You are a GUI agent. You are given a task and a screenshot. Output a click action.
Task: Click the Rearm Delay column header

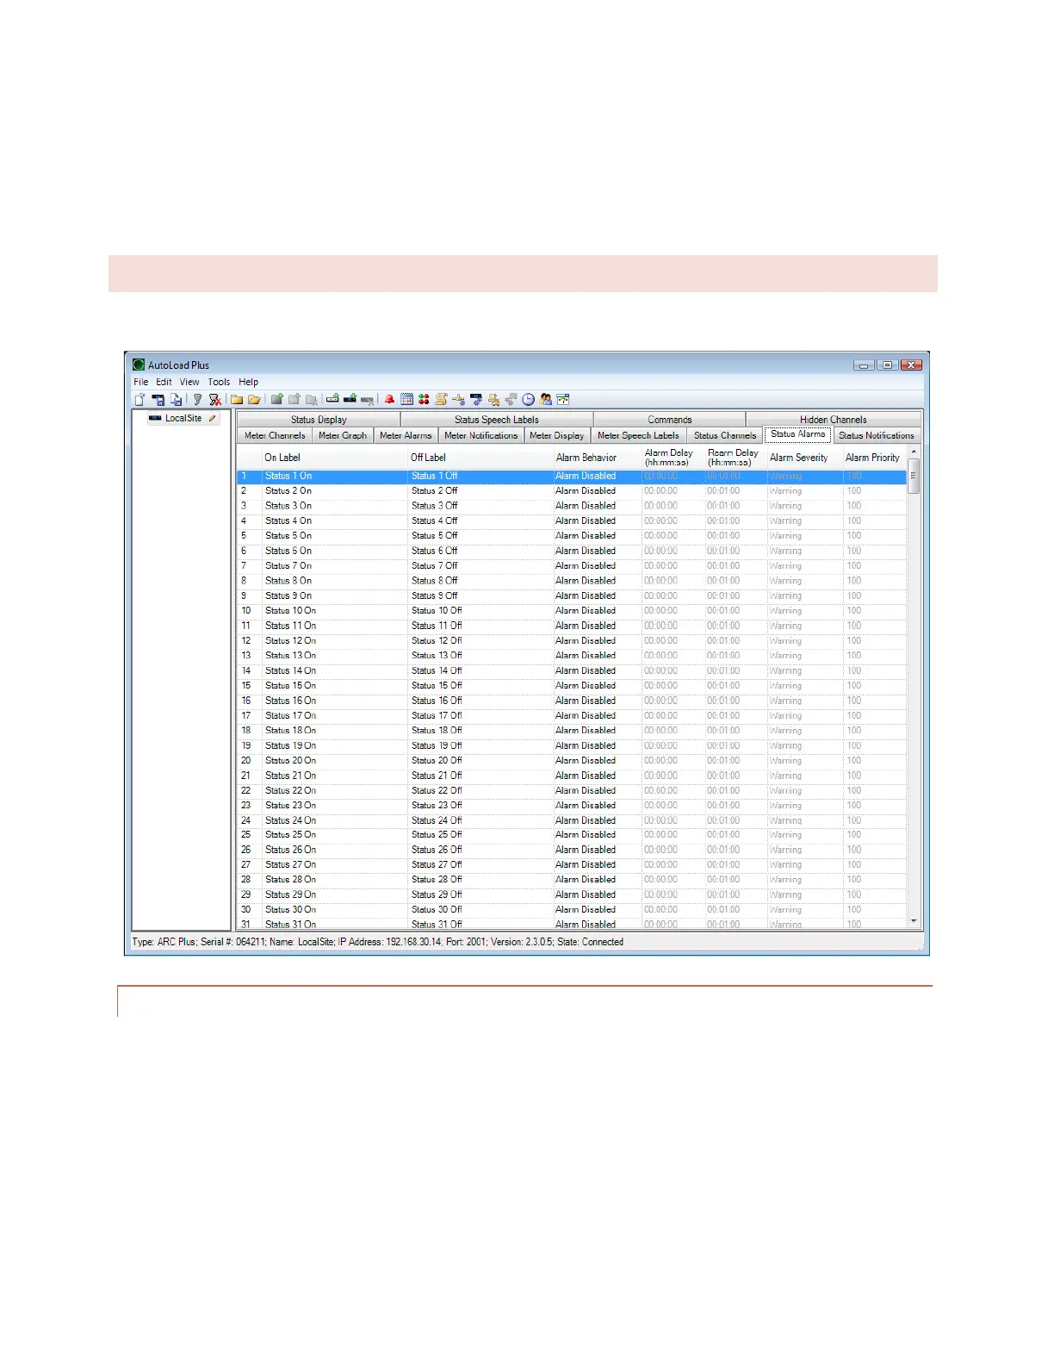(736, 458)
